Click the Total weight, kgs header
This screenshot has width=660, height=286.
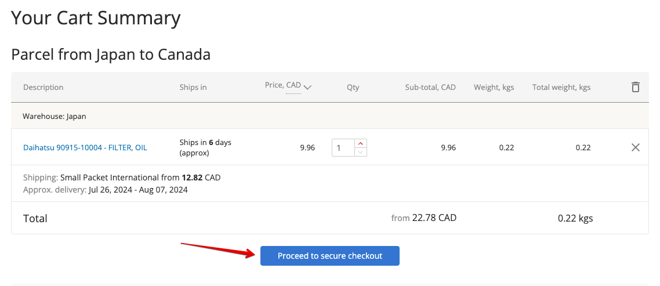tap(561, 87)
